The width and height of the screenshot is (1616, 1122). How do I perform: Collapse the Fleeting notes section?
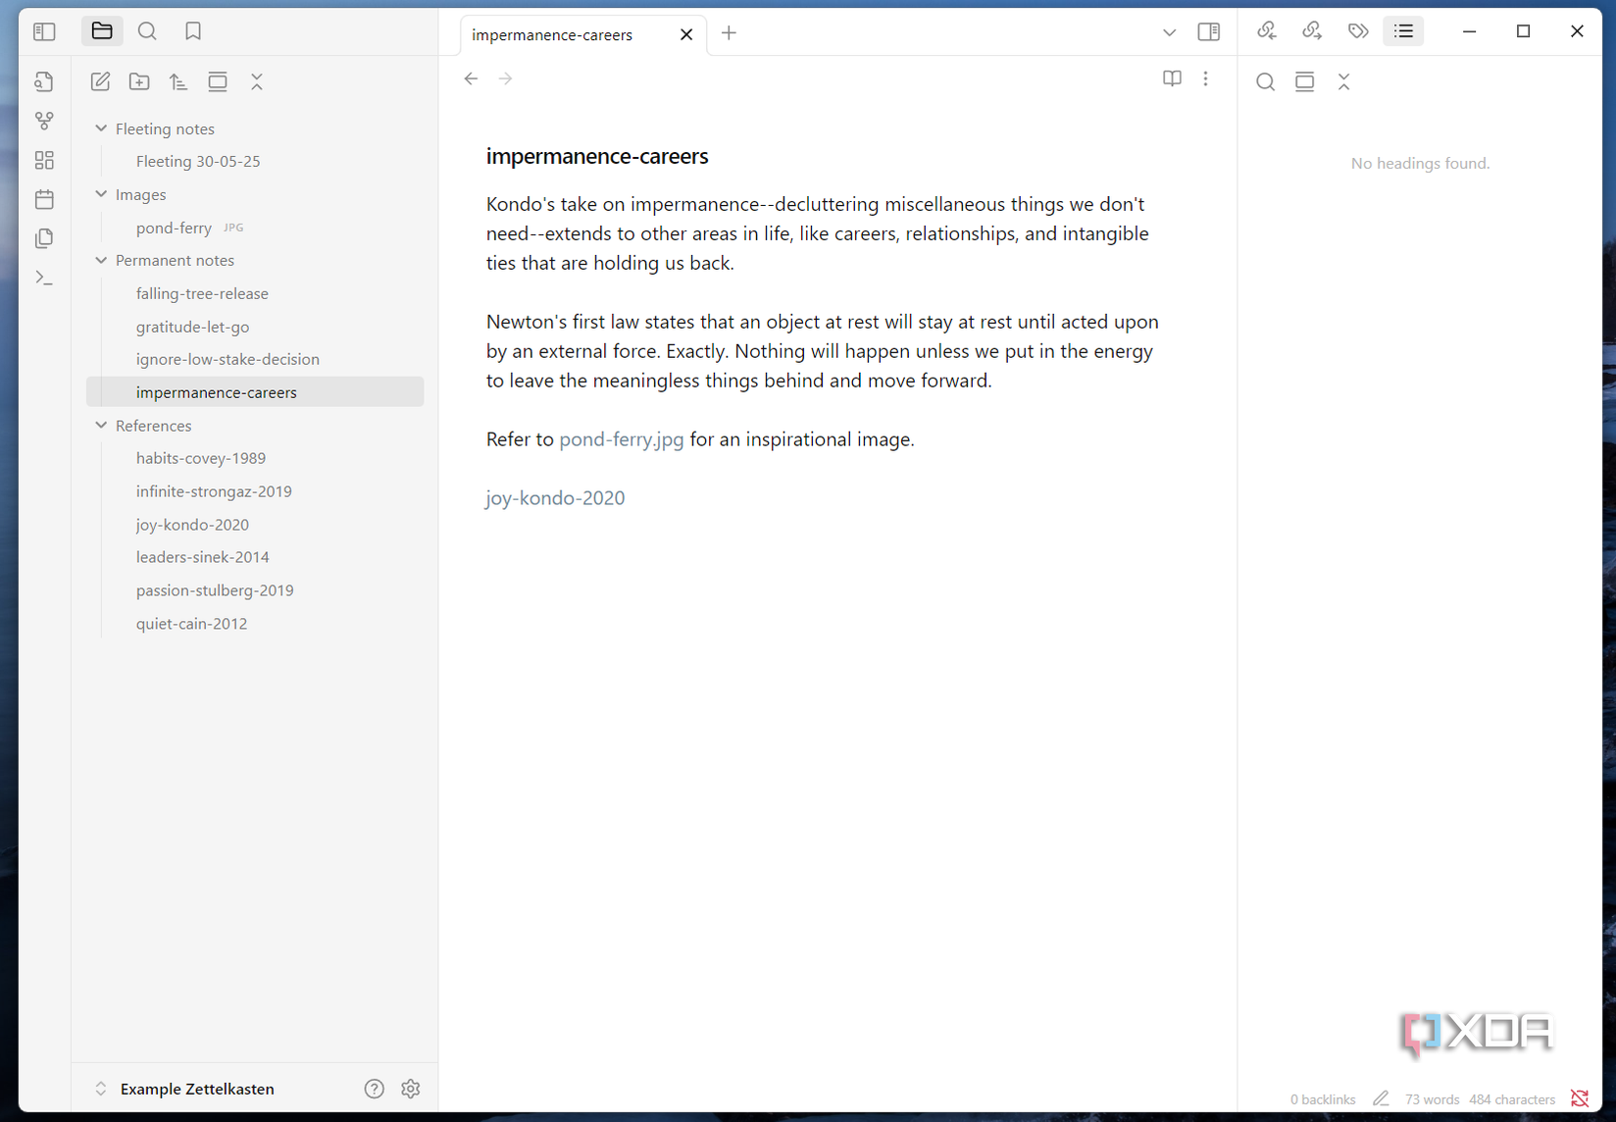101,127
